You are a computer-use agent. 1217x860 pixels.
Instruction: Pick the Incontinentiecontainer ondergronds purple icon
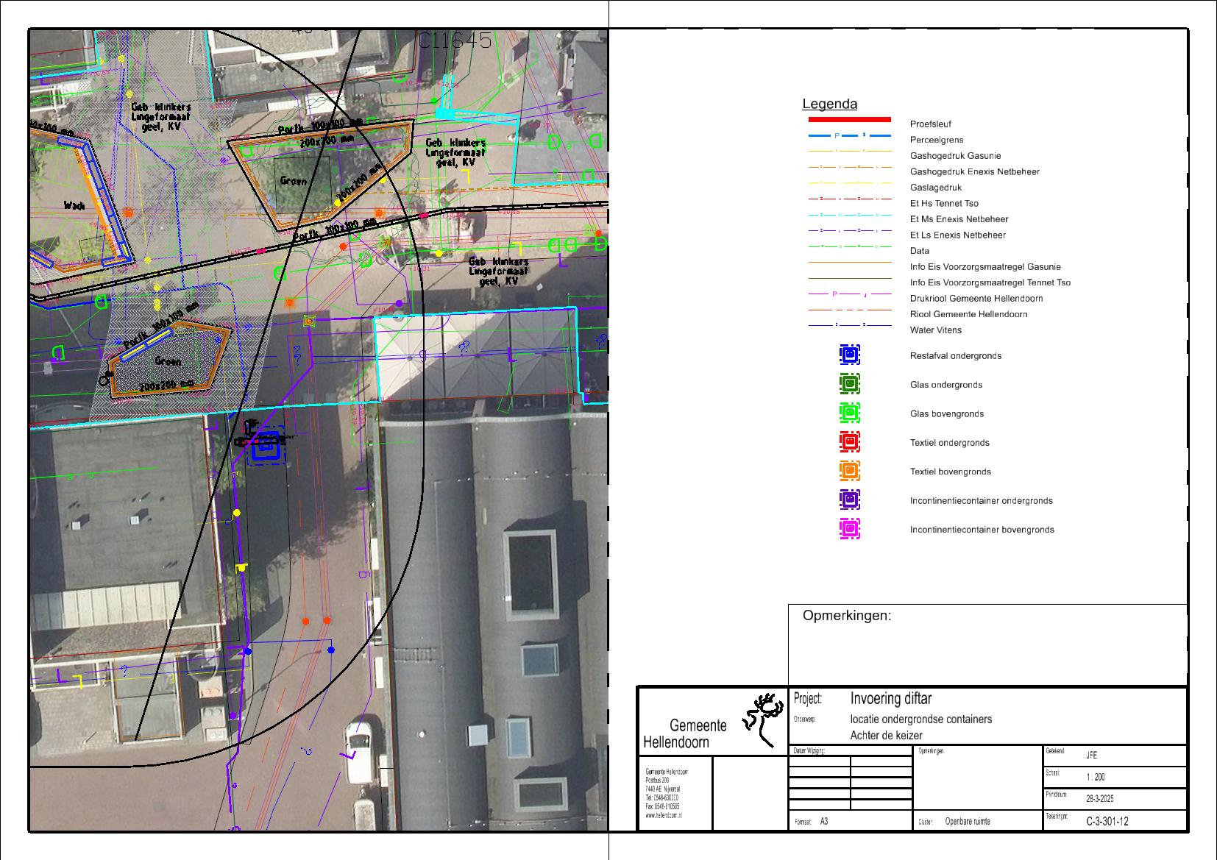850,500
